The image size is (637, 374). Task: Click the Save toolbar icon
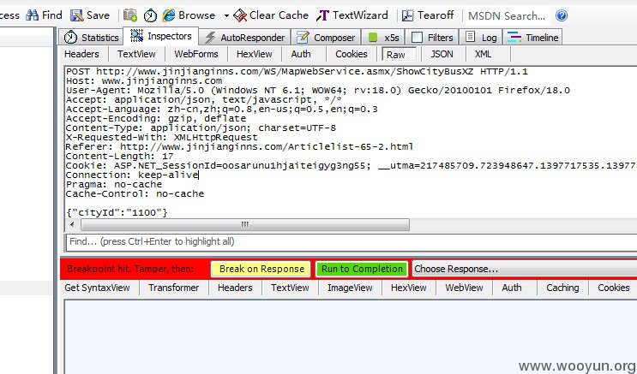point(77,15)
